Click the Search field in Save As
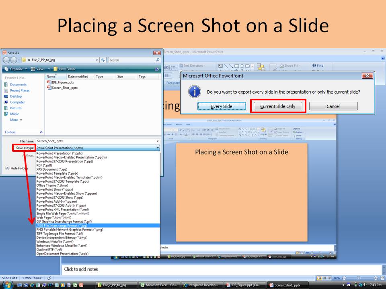Viewport: 386px width, 289px height. [x=132, y=60]
